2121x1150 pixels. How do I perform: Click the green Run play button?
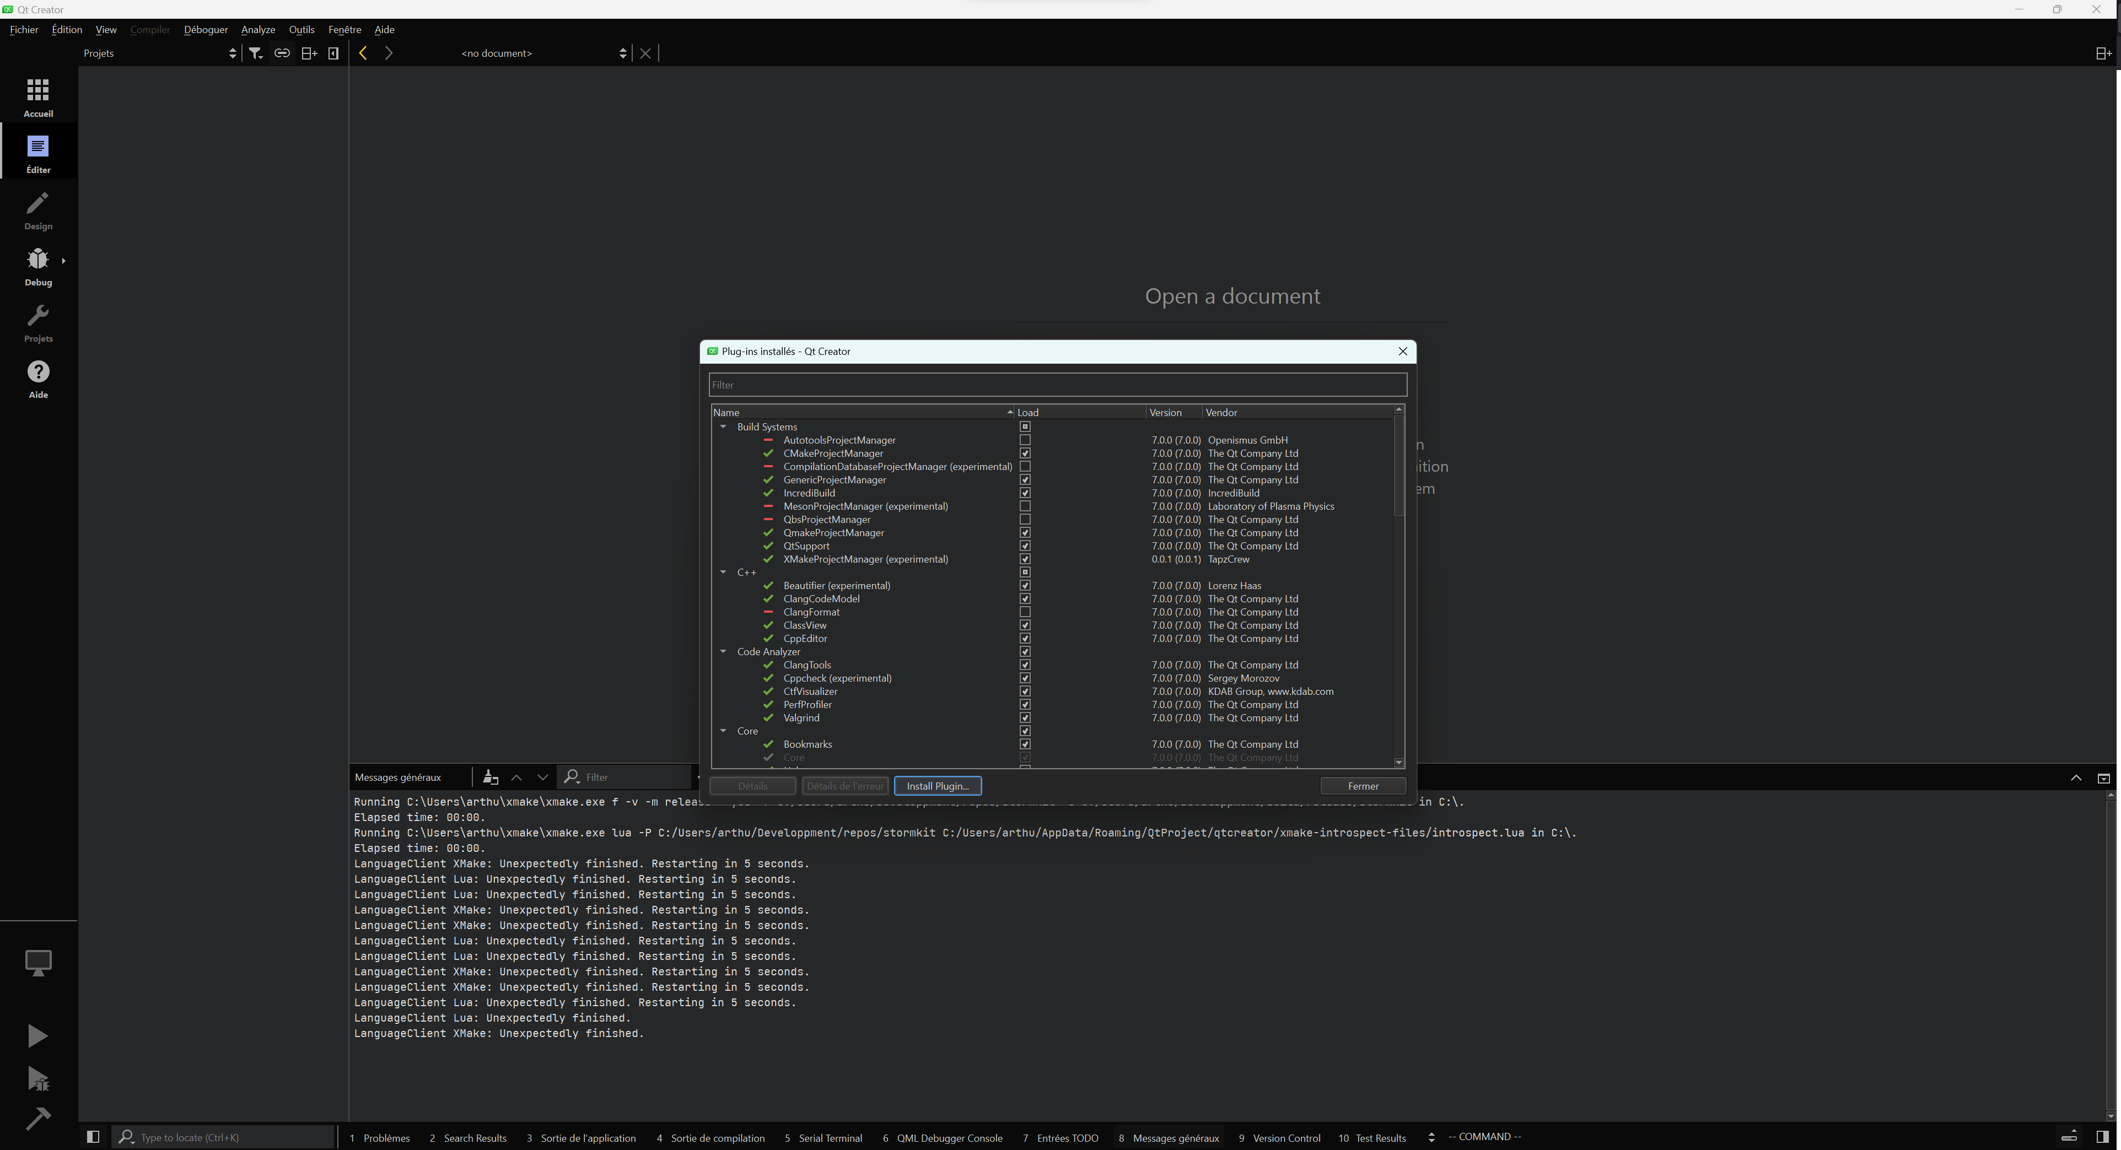click(38, 1035)
